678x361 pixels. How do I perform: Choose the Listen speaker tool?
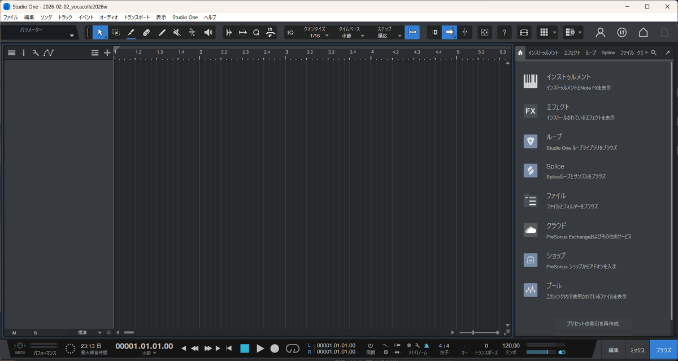(208, 32)
